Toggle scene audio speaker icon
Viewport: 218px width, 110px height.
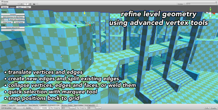[30, 4]
